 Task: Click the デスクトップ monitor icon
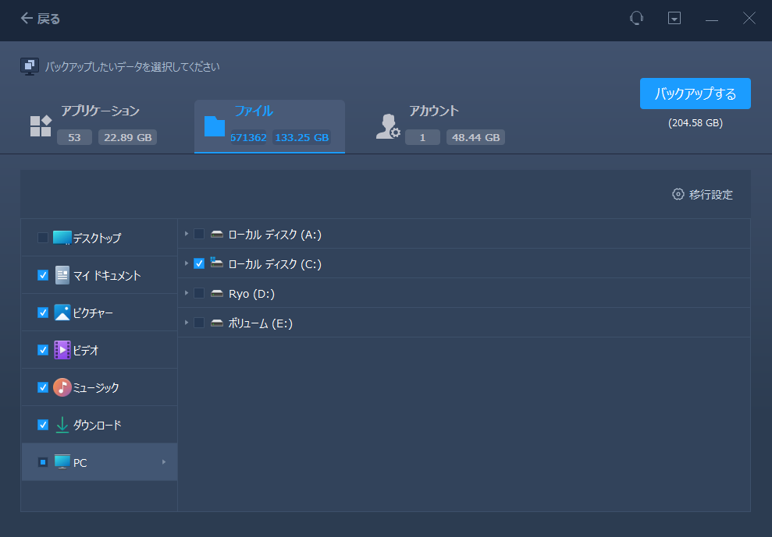click(62, 238)
